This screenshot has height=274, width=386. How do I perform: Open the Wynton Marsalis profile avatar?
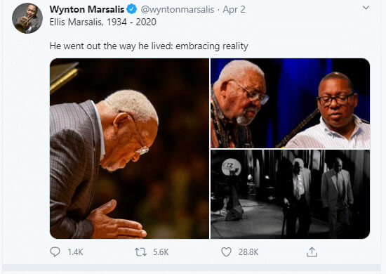[27, 18]
